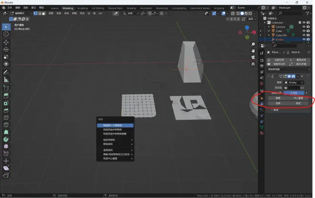Choose hook to new object menu entry
The image size is (315, 198).
click(115, 125)
